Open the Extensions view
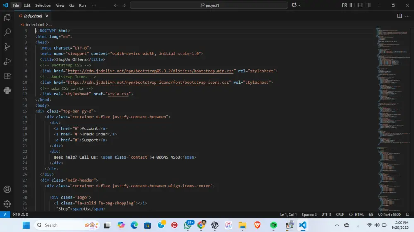 point(7,76)
